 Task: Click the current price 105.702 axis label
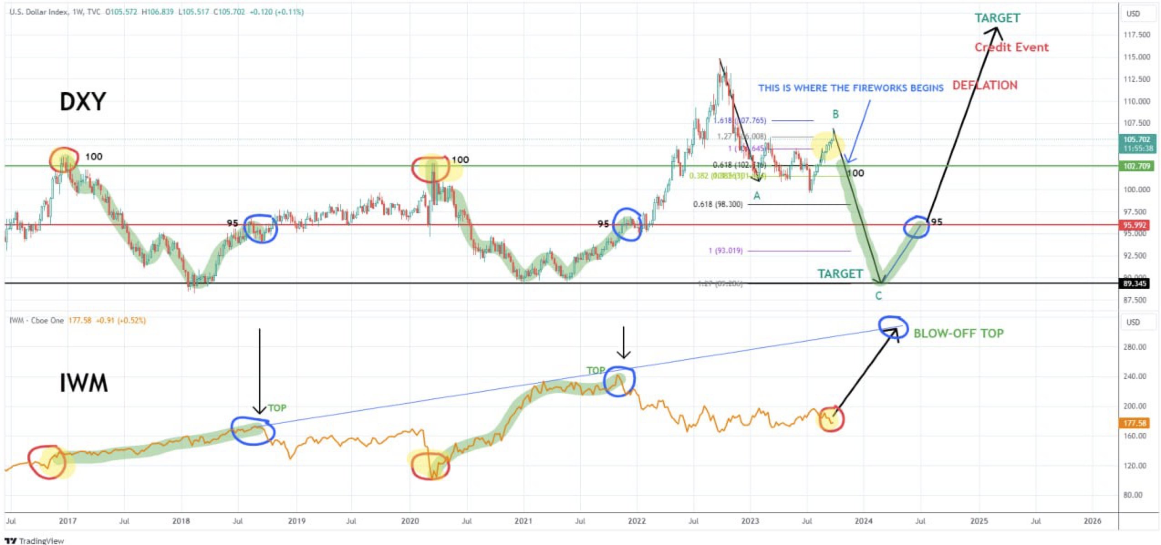(1136, 139)
